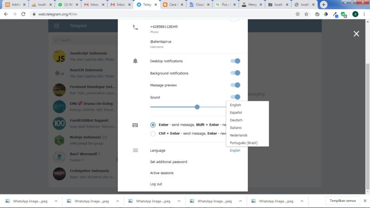Open Famili100Bot Support chat avatar
The height and width of the screenshot is (208, 370).
coord(59,123)
